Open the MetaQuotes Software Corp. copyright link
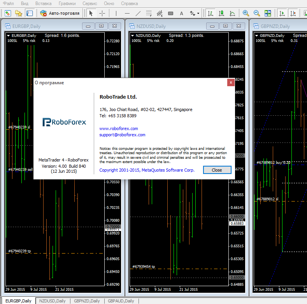The width and height of the screenshot is (307, 304). [x=147, y=170]
